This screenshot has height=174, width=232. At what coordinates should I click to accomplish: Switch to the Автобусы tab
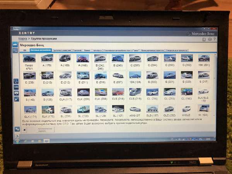[97, 50]
